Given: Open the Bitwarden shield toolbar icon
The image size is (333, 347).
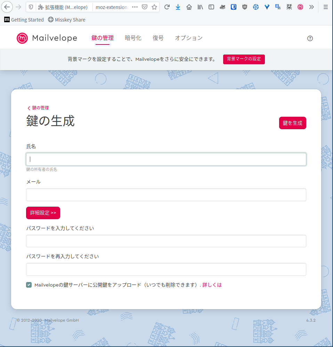Looking at the screenshot, I should [x=234, y=7].
